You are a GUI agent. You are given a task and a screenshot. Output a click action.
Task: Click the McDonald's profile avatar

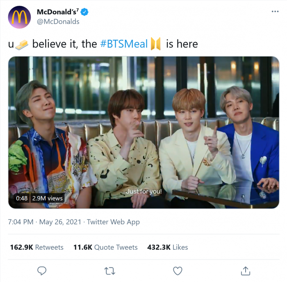[x=19, y=17]
